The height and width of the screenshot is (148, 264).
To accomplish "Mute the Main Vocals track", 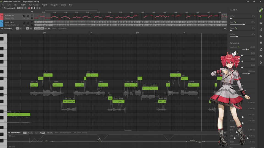I will pyautogui.click(x=32, y=15).
